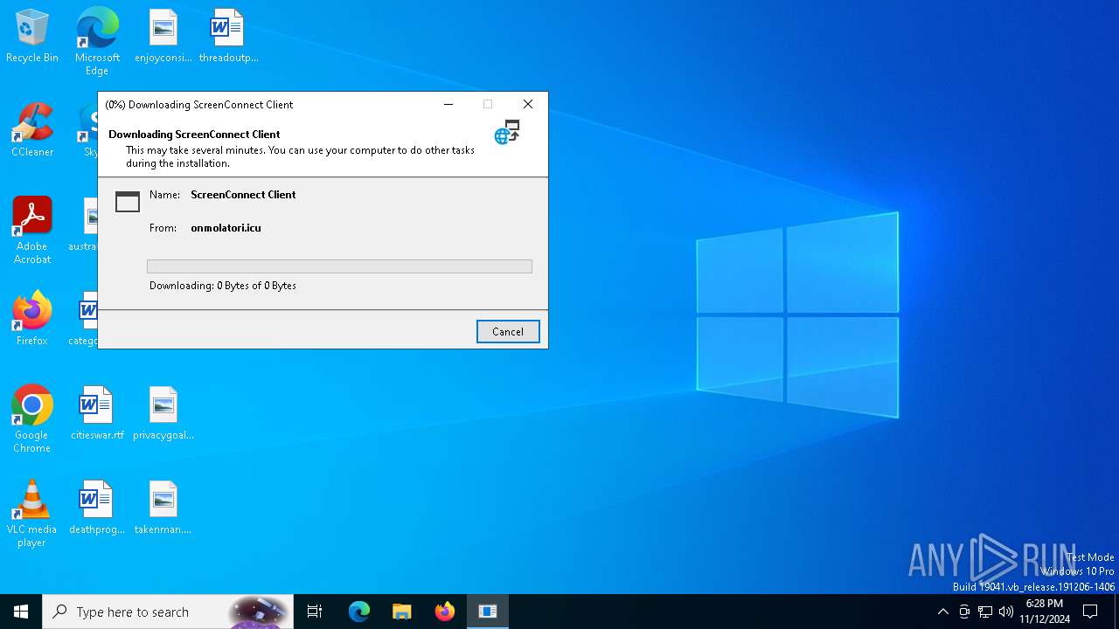Select the citieswar.rtf document icon

point(97,414)
